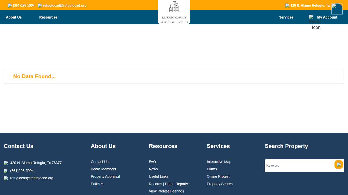Open the Board Members footer link
Image resolution: width=348 pixels, height=195 pixels.
[x=103, y=169]
